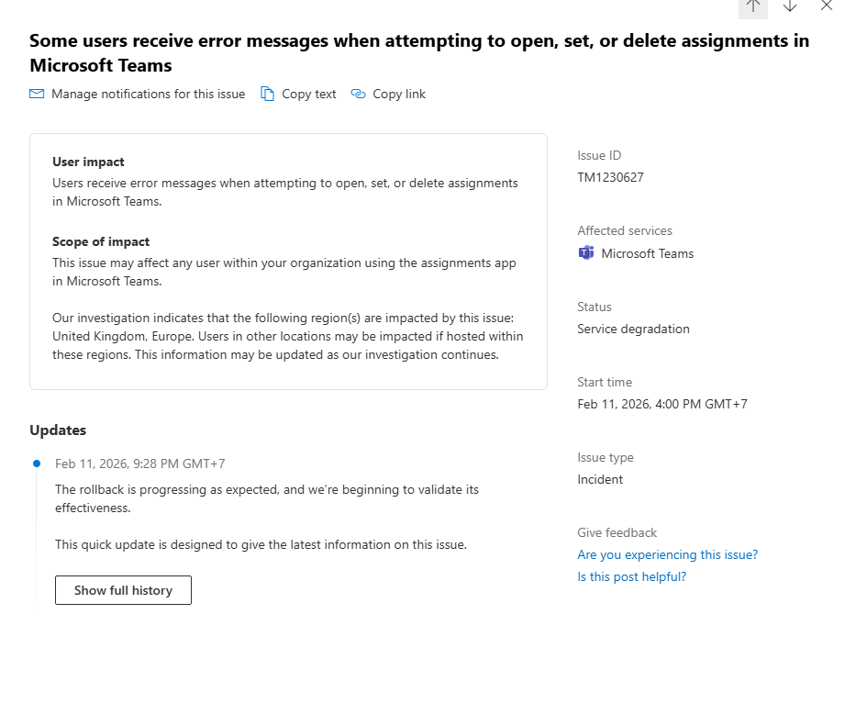Click the issue title heading
The width and height of the screenshot is (856, 715).
click(x=418, y=52)
